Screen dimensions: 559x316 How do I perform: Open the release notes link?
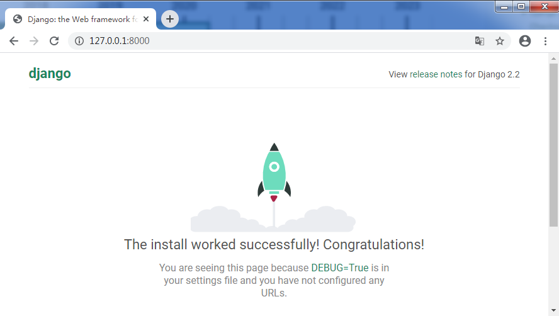(436, 74)
